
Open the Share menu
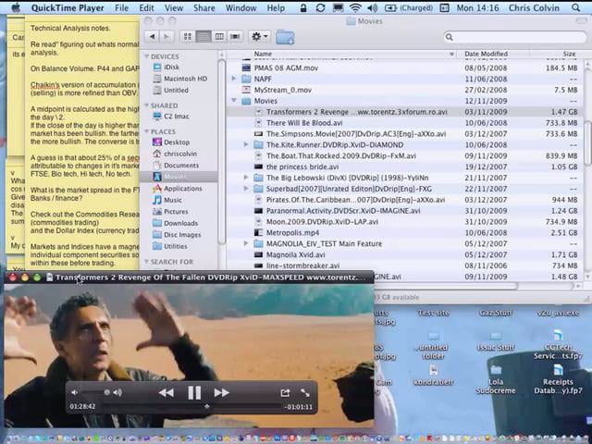[203, 7]
